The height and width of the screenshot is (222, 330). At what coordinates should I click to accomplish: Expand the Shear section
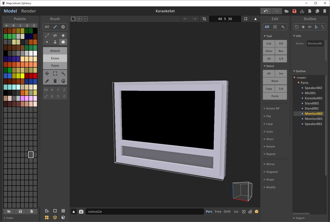coord(269,139)
